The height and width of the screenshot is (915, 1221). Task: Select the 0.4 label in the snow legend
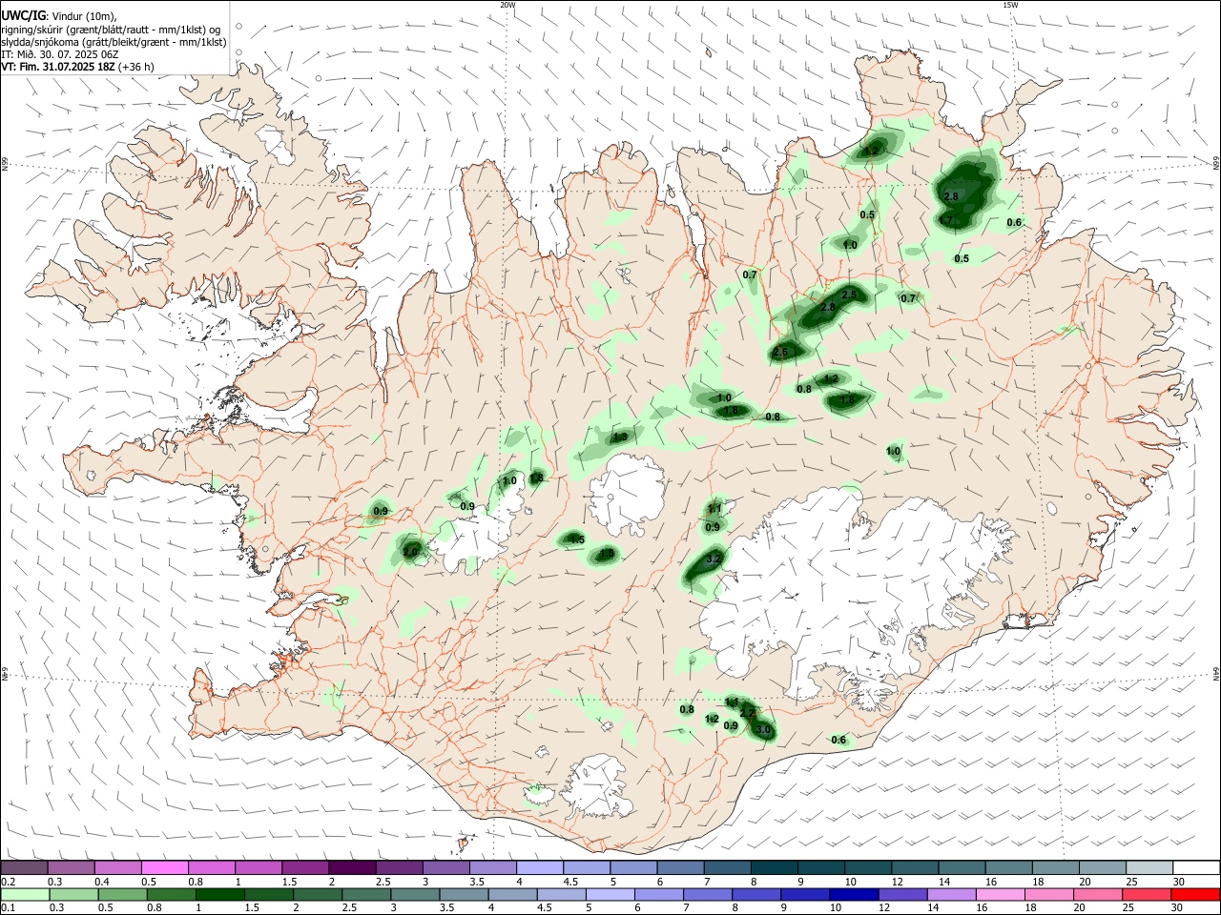click(101, 882)
